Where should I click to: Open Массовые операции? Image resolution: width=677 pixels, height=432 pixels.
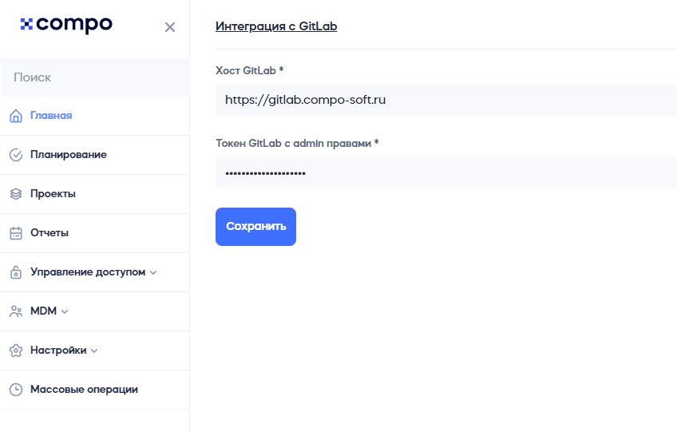click(x=84, y=390)
